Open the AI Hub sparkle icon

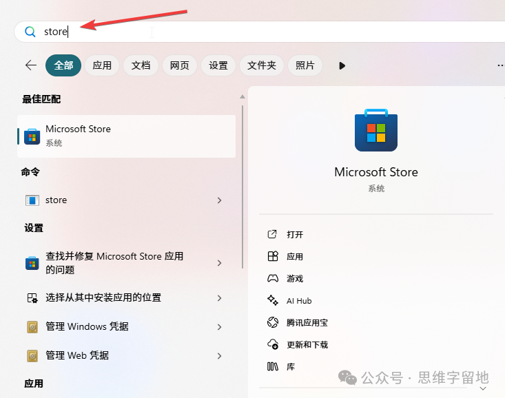[272, 301]
